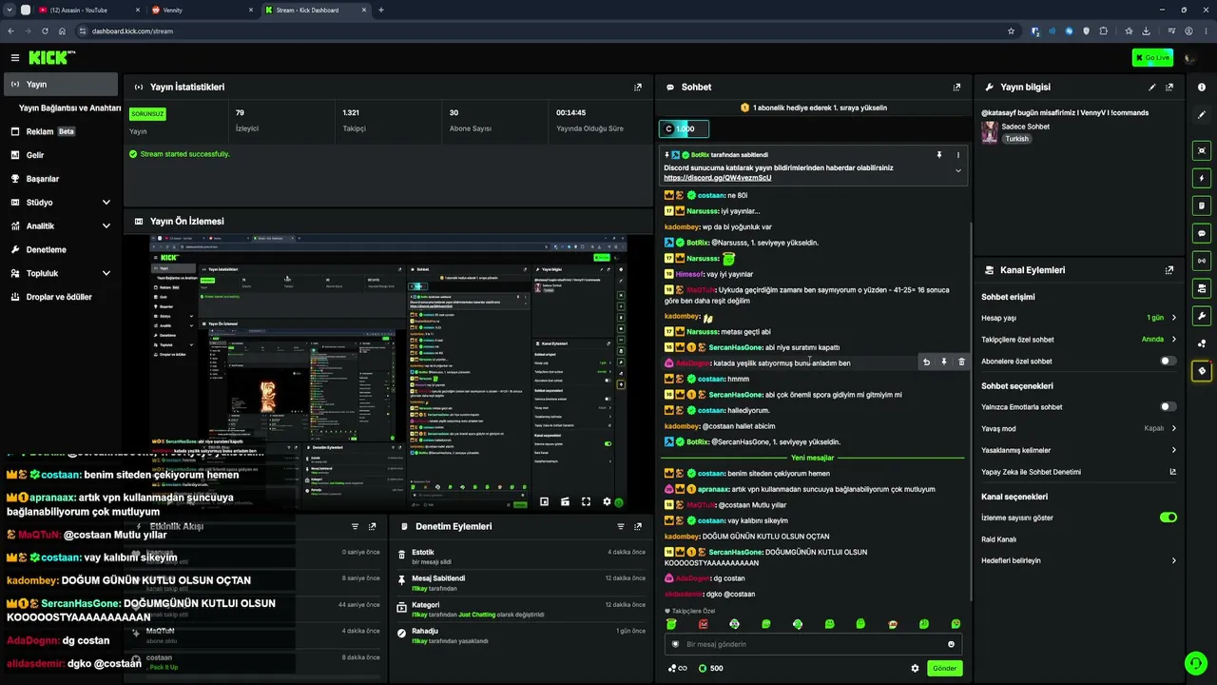The width and height of the screenshot is (1217, 685).
Task: Pop out the Kanal Eylemleri panel
Action: point(1169,270)
